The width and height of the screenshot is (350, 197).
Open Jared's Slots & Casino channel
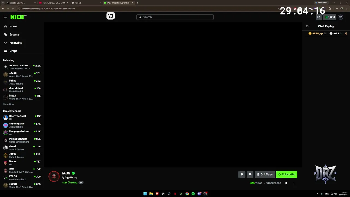22,148
